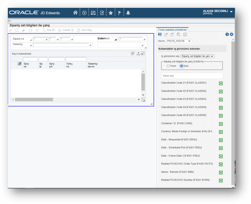The image size is (251, 204).
Task: Maximize the grid with the expand icon
Action: coord(143,54)
